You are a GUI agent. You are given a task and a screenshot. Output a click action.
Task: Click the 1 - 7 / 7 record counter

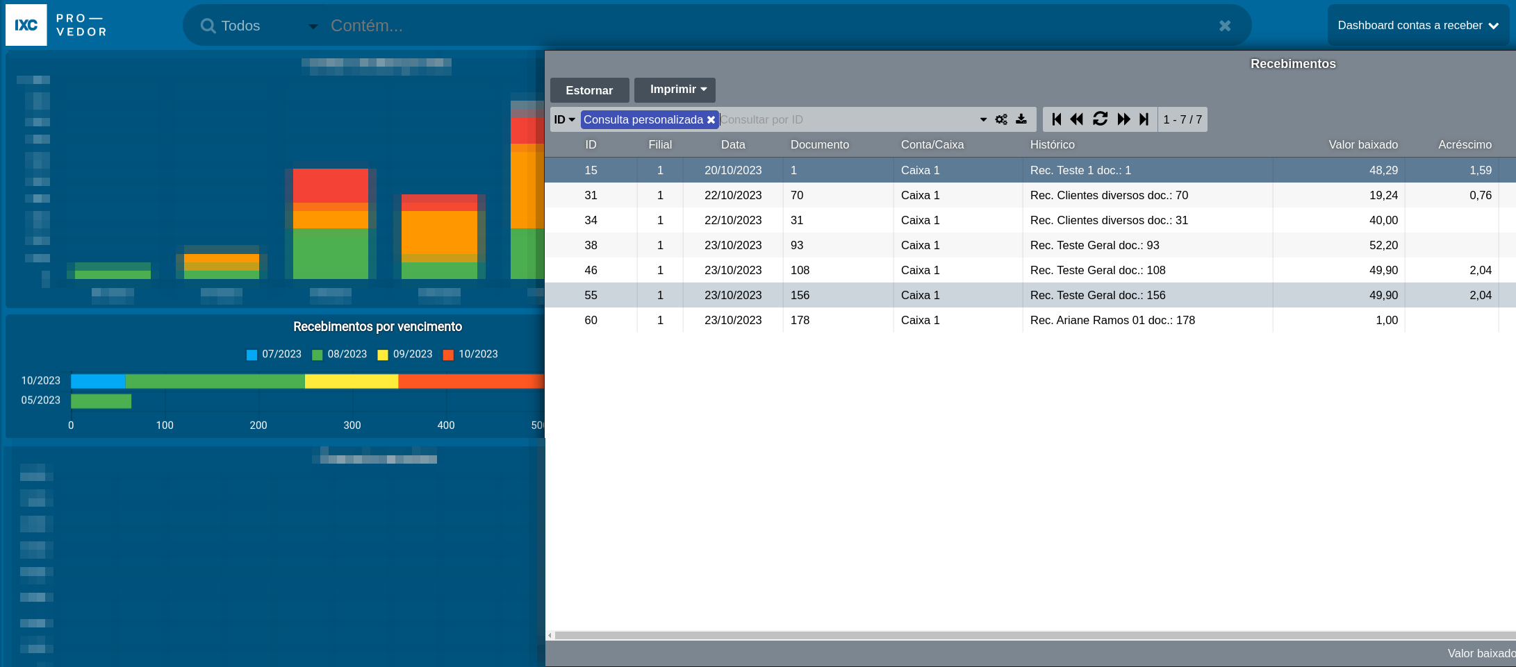(x=1183, y=119)
